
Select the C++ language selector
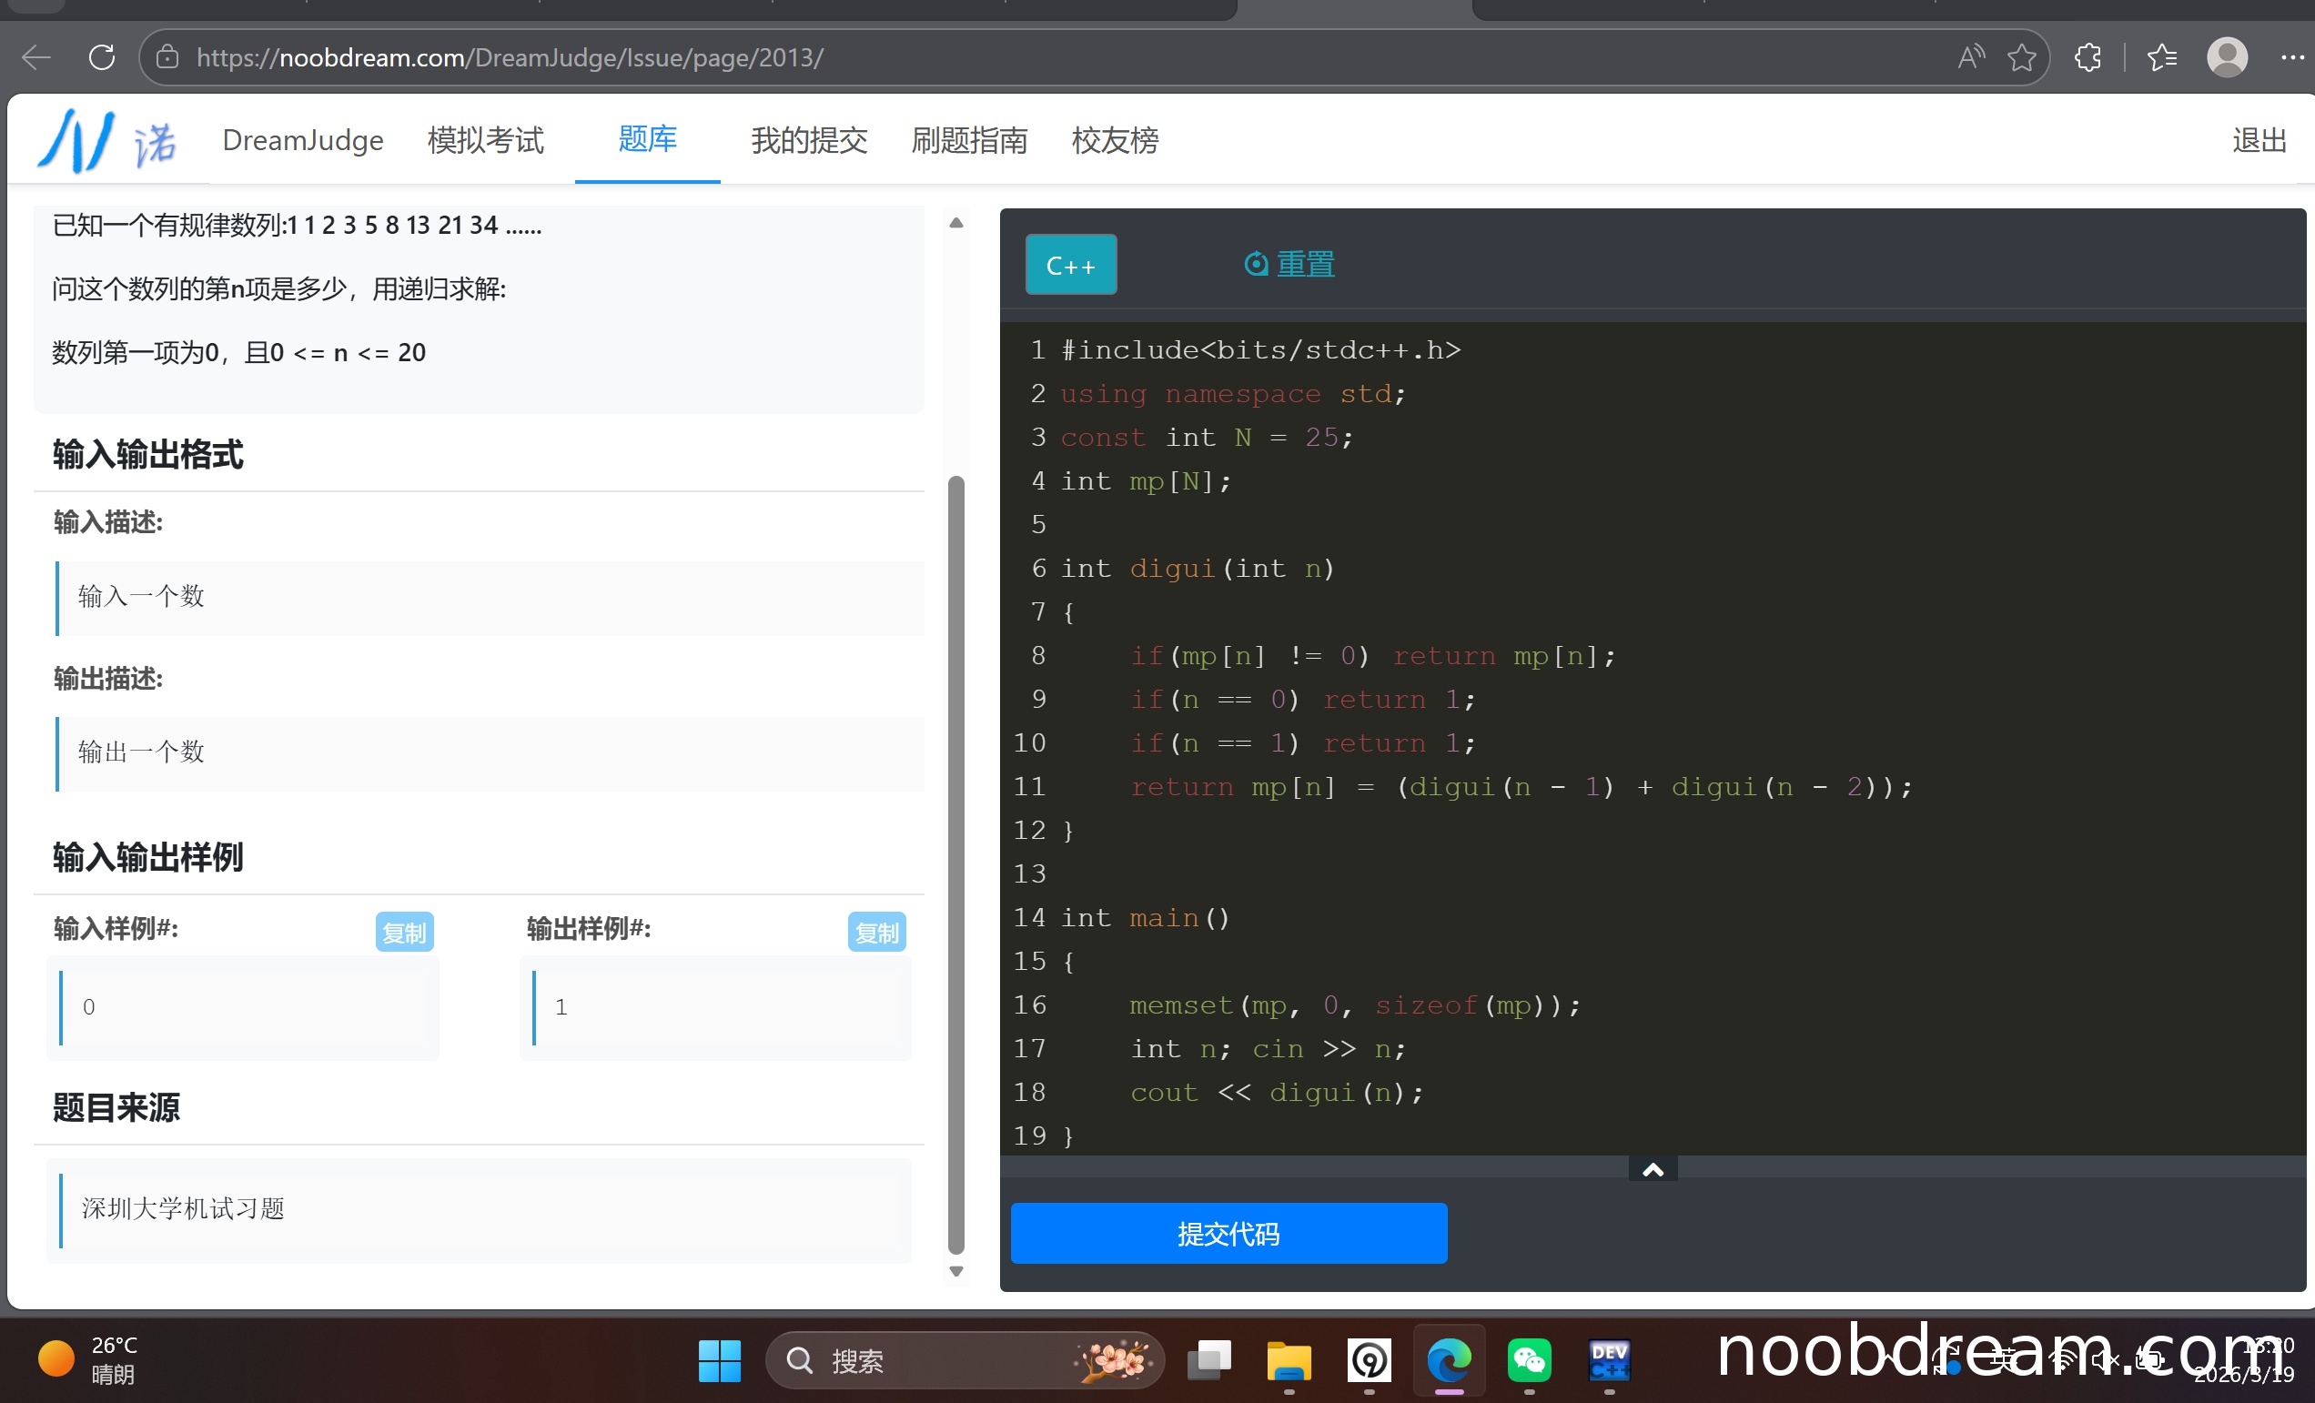click(x=1070, y=265)
